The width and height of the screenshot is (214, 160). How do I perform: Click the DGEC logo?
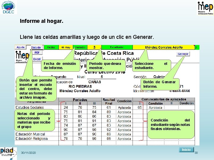8,7
